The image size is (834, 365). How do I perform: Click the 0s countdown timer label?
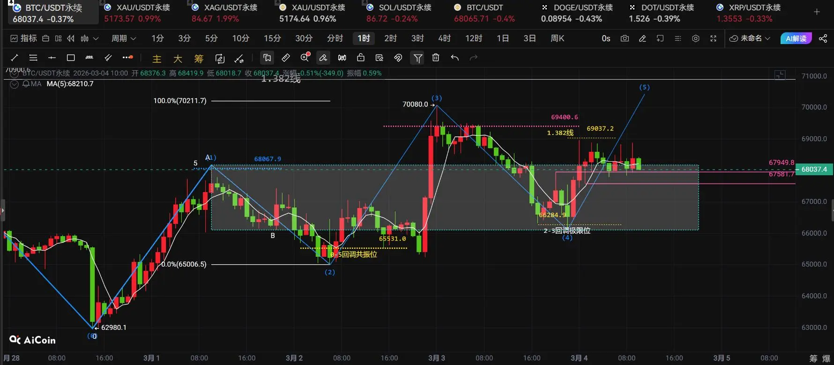click(606, 38)
